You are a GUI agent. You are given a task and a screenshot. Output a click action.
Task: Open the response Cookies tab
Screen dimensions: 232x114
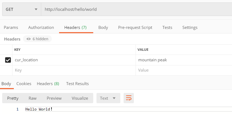(x=24, y=84)
